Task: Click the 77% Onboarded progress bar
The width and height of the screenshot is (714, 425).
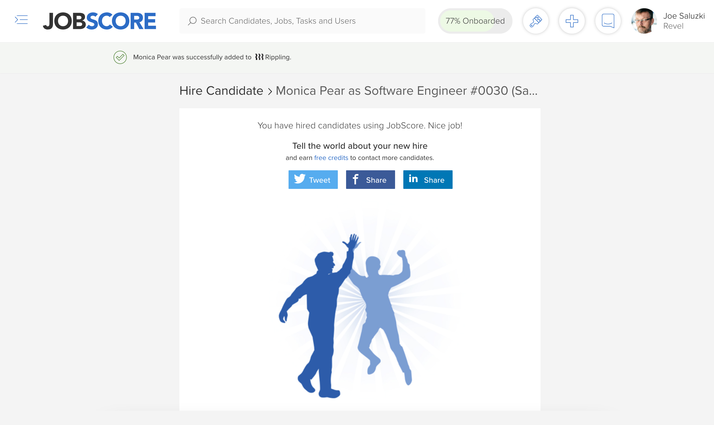Action: click(x=475, y=21)
